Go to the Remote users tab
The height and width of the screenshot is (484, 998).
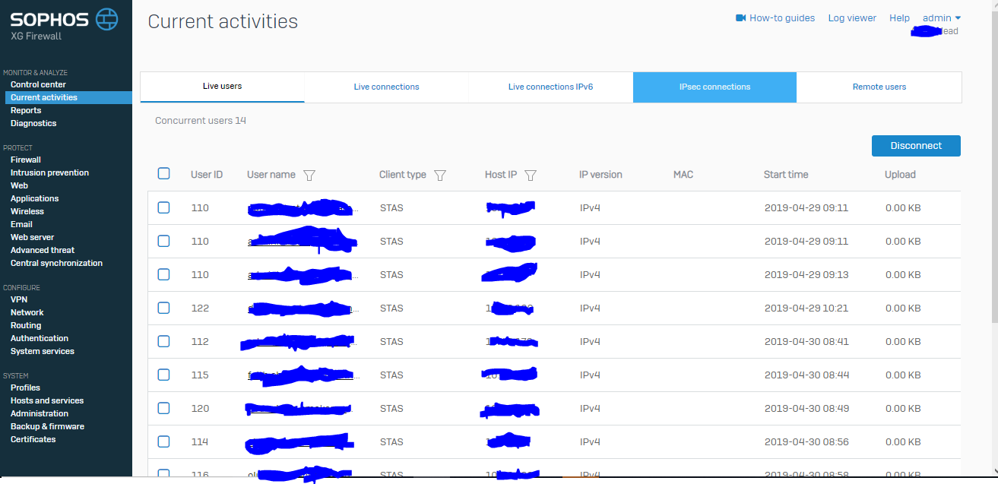(x=879, y=87)
